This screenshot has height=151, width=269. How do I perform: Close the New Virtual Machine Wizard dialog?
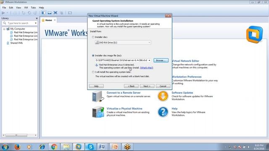[x=168, y=16]
